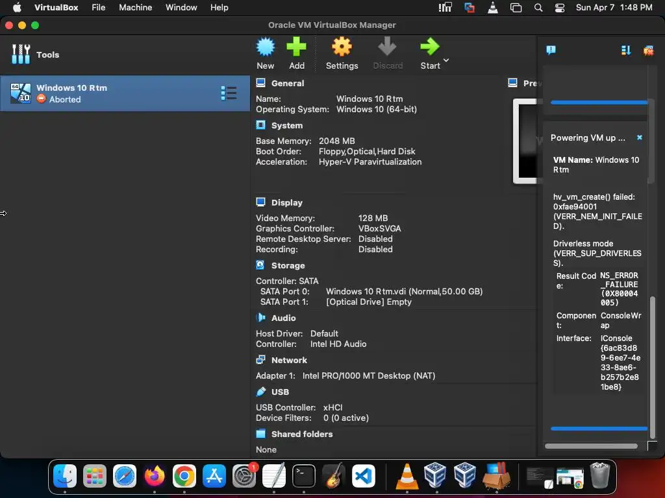Click the Preview section monitor icon

pyautogui.click(x=512, y=83)
